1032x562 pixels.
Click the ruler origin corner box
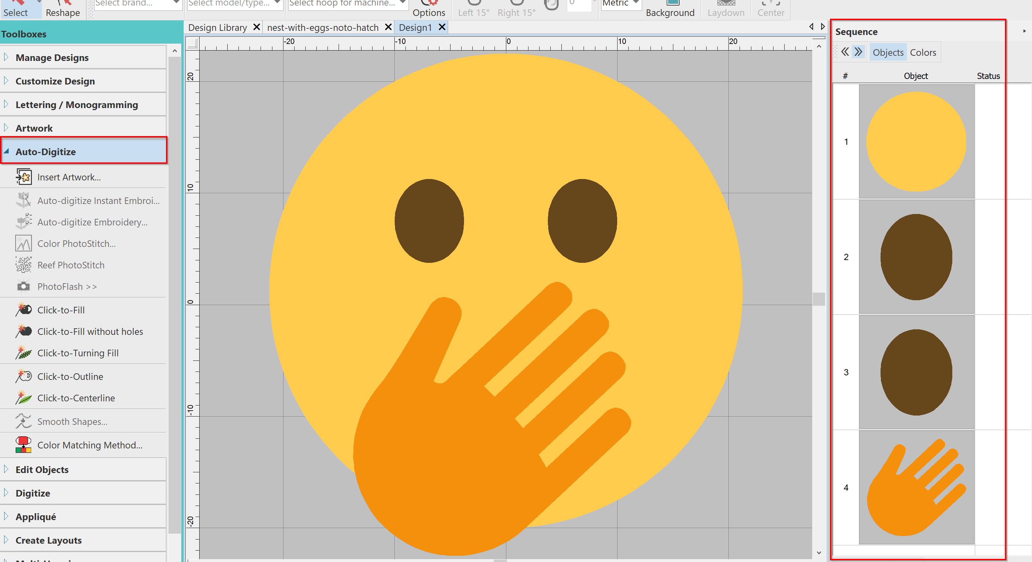[x=193, y=43]
